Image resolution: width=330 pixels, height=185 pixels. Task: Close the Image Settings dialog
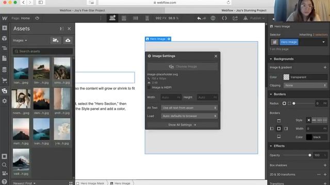[216, 56]
